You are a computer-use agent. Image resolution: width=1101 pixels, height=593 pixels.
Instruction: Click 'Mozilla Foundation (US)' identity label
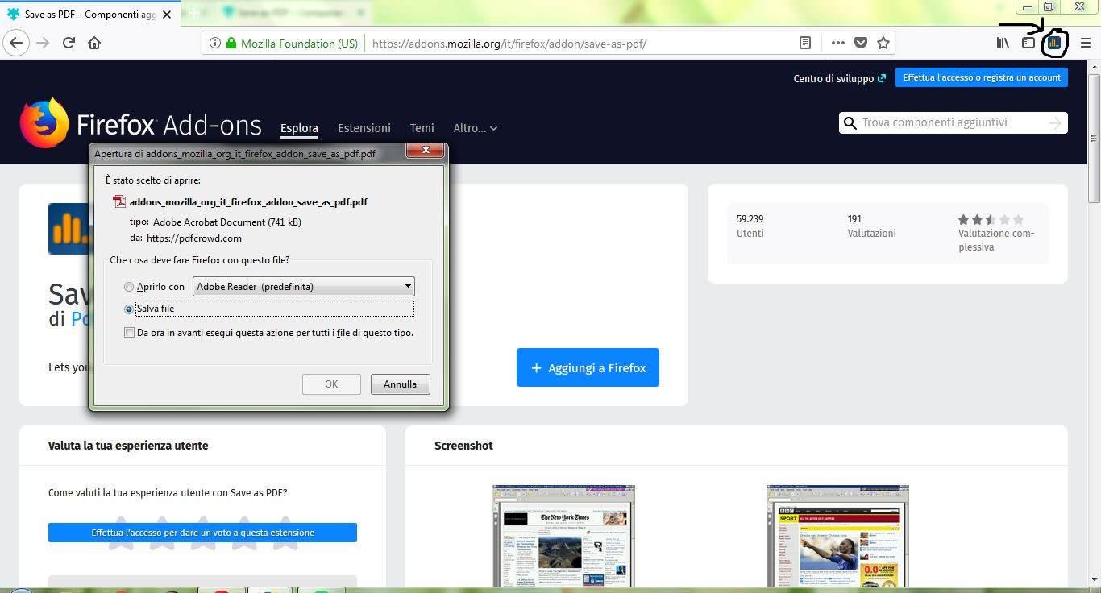click(299, 44)
